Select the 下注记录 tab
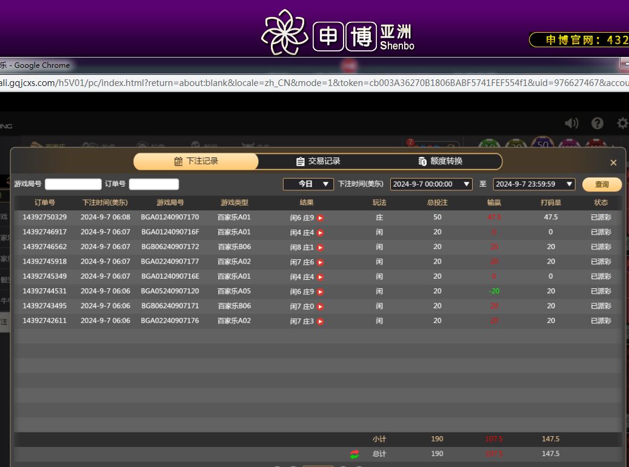This screenshot has height=467, width=629. point(196,162)
